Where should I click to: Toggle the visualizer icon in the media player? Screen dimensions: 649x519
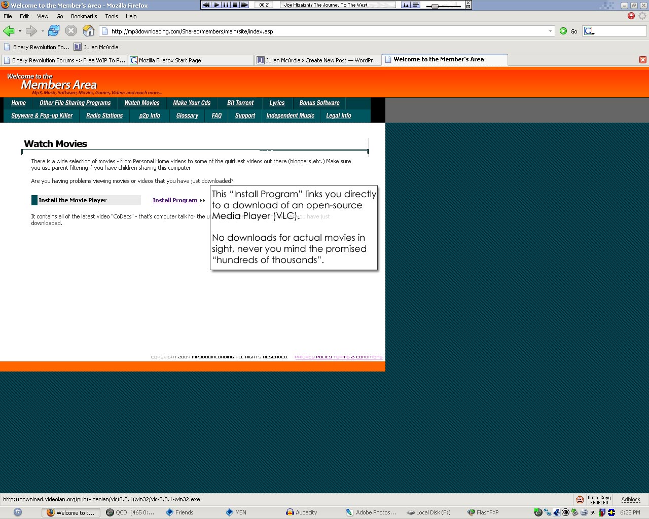pos(406,5)
